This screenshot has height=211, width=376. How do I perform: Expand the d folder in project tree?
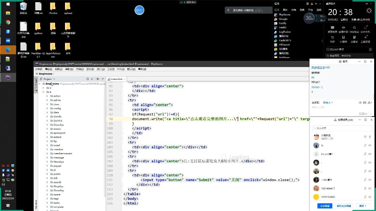[x=43, y=88]
